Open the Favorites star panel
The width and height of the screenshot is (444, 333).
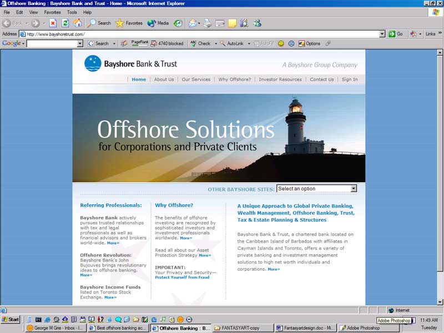tap(129, 23)
